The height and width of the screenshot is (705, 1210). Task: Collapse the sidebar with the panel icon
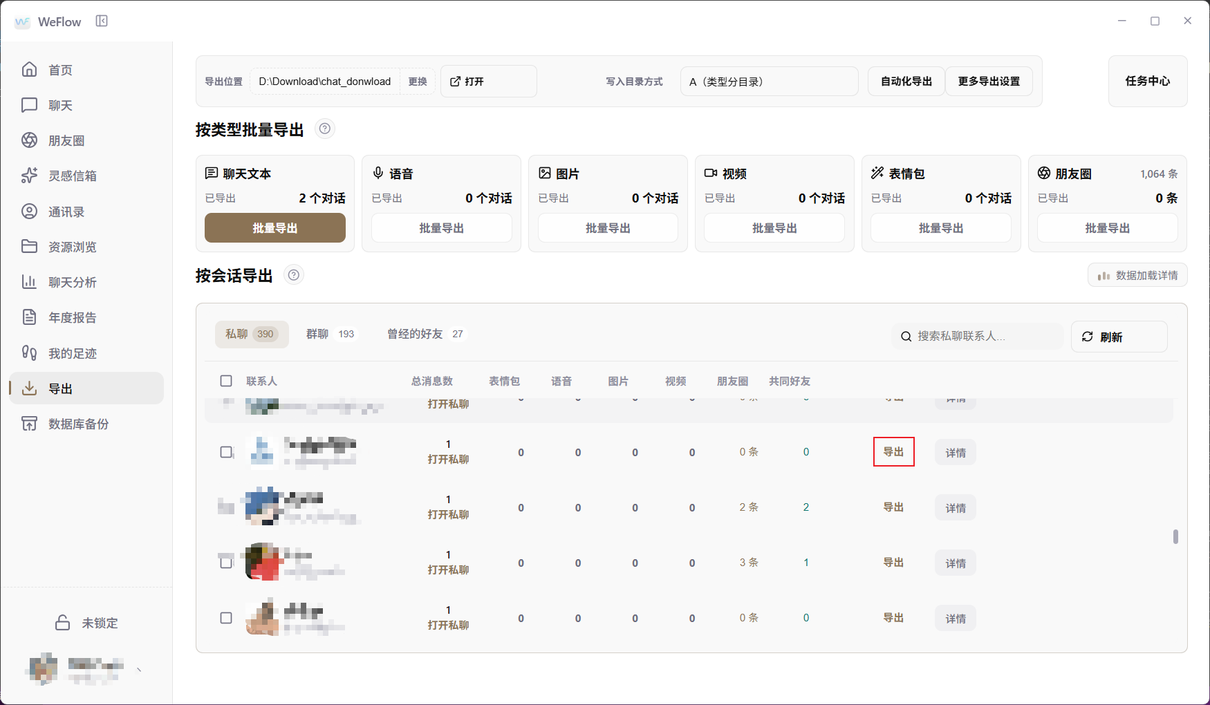[x=102, y=21]
